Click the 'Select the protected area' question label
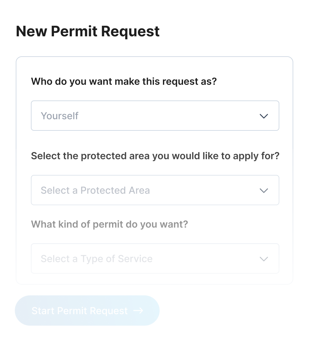Image resolution: width=309 pixels, height=342 pixels. click(x=155, y=156)
